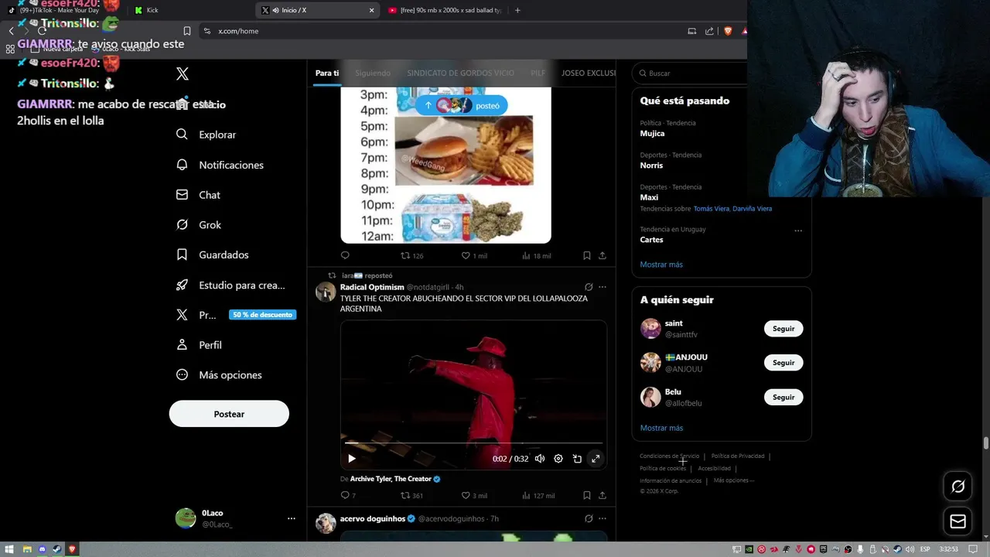The height and width of the screenshot is (557, 990).
Task: Switch to the Para ti tab
Action: point(326,73)
